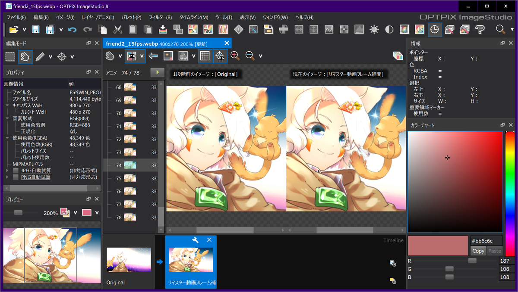The image size is (518, 292).
Task: Close the friend2_15fps.webp tab
Action: (x=227, y=43)
